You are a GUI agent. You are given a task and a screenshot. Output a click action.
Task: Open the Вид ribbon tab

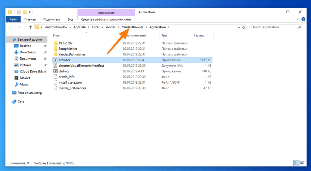coord(70,19)
